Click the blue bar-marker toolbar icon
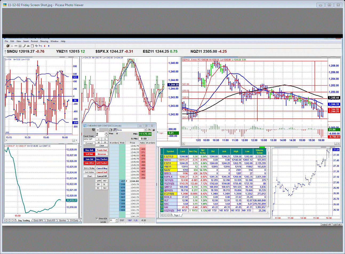This screenshot has height=254, width=345. [36, 46]
